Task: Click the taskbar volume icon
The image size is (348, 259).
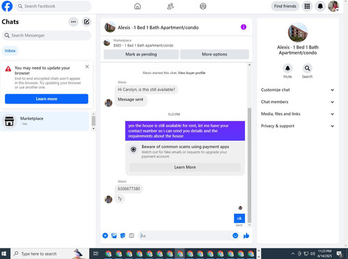Action: tap(313, 253)
